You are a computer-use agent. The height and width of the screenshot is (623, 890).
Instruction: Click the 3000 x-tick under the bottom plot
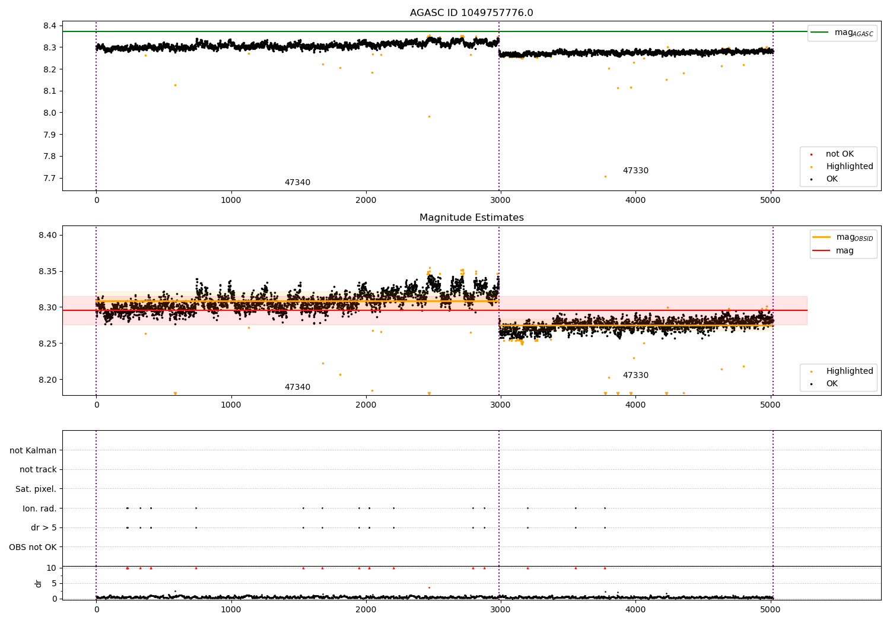pyautogui.click(x=501, y=609)
